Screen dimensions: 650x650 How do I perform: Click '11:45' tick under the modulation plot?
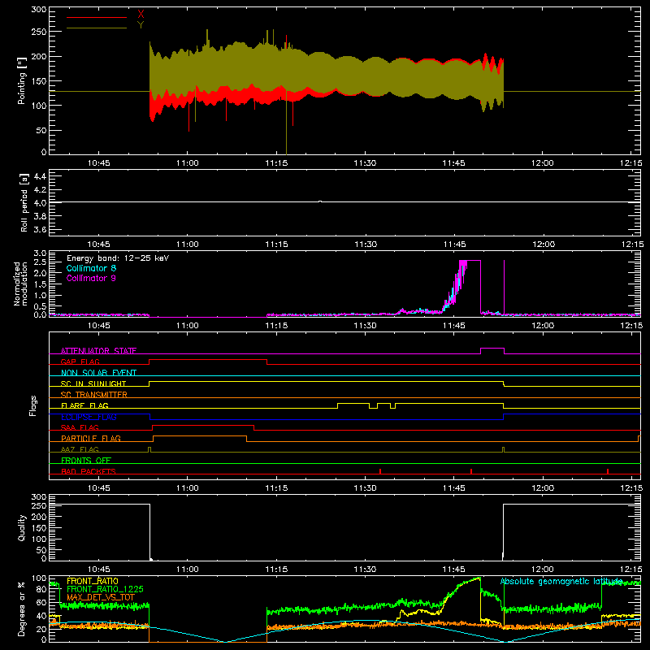[x=453, y=326]
